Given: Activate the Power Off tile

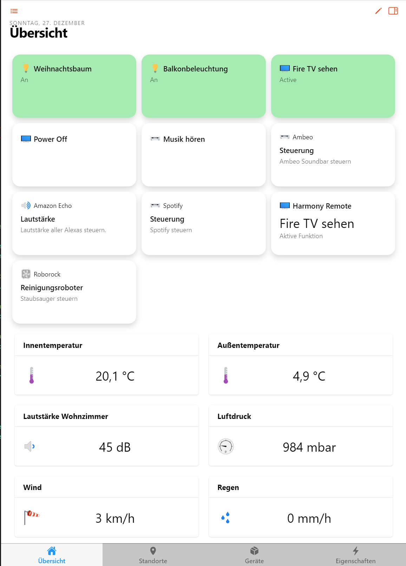Looking at the screenshot, I should [x=74, y=155].
